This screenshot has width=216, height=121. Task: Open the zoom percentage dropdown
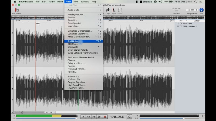50,112
